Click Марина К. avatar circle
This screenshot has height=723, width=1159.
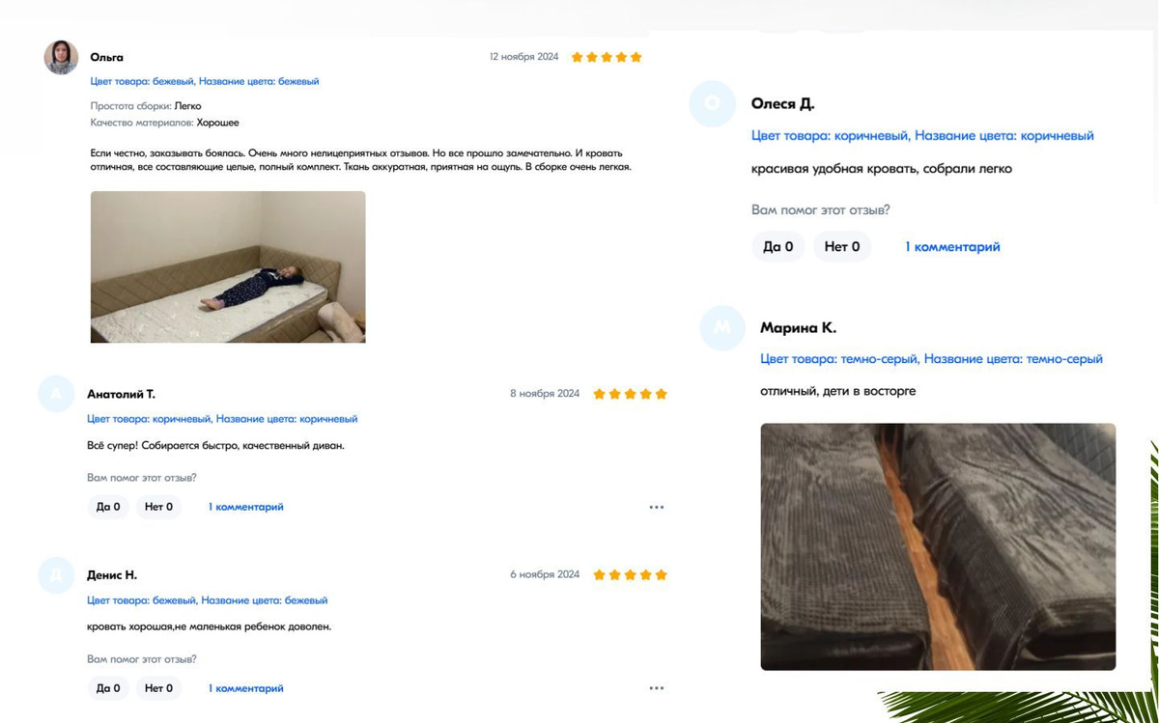[722, 328]
